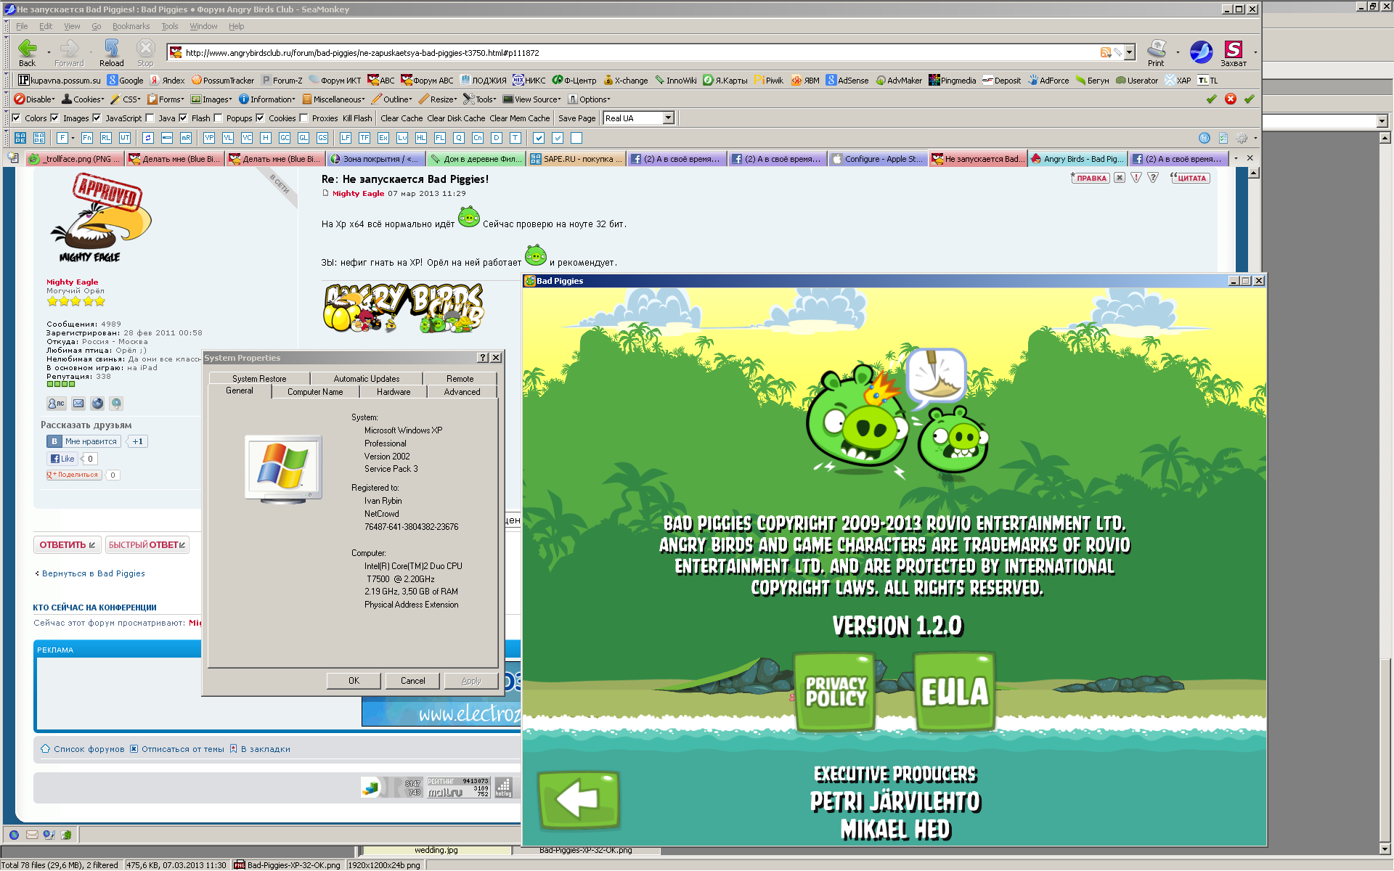The height and width of the screenshot is (871, 1394).
Task: Click the LF toolbar icon
Action: pos(346,138)
